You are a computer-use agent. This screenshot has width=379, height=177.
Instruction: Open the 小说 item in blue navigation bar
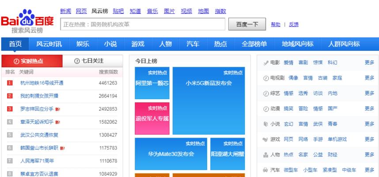(110, 44)
